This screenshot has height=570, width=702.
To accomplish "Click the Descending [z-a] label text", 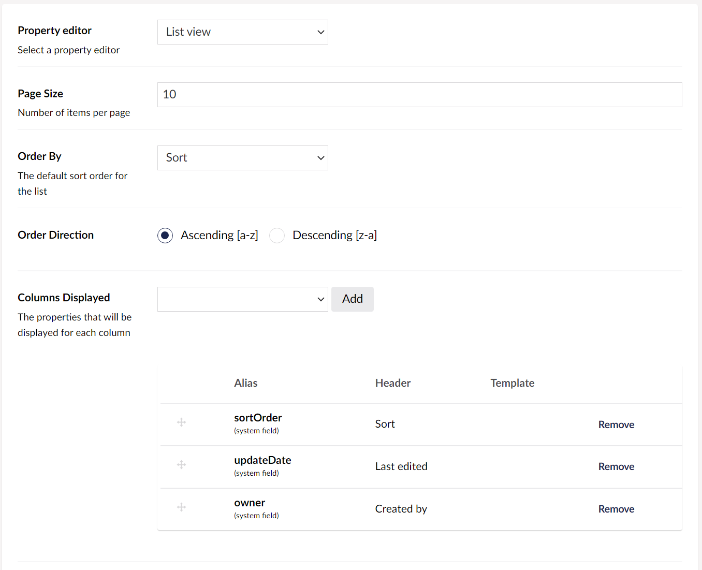I will 335,236.
